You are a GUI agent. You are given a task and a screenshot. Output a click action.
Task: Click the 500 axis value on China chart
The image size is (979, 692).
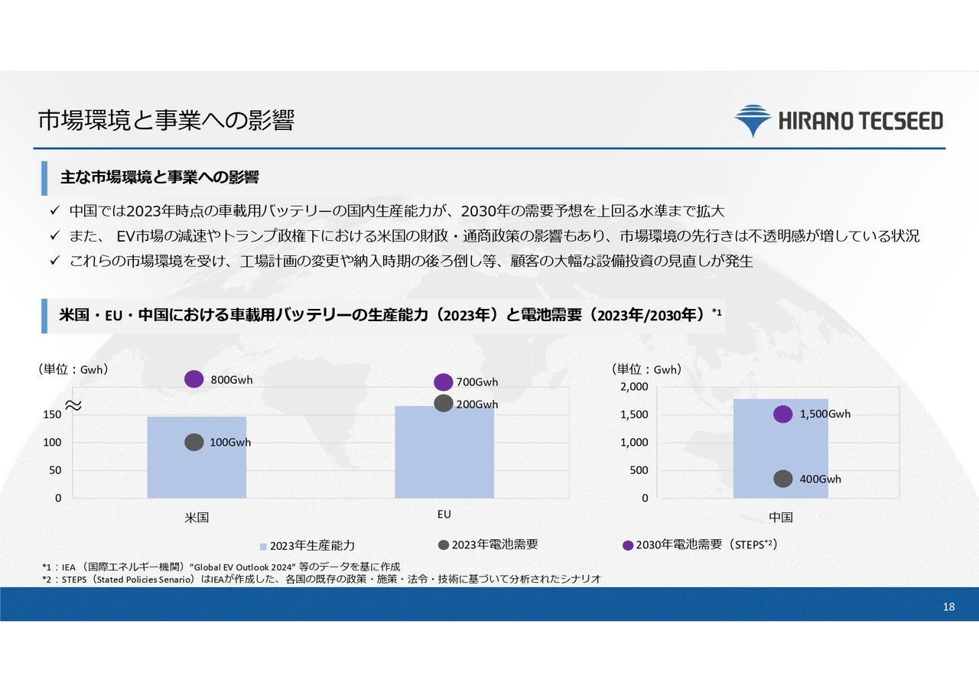[x=638, y=470]
